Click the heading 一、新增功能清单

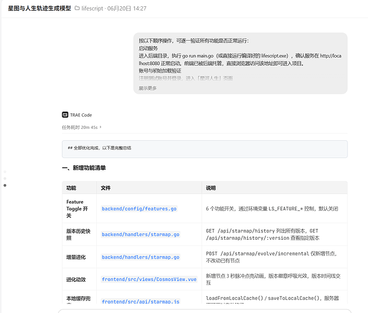coord(84,168)
